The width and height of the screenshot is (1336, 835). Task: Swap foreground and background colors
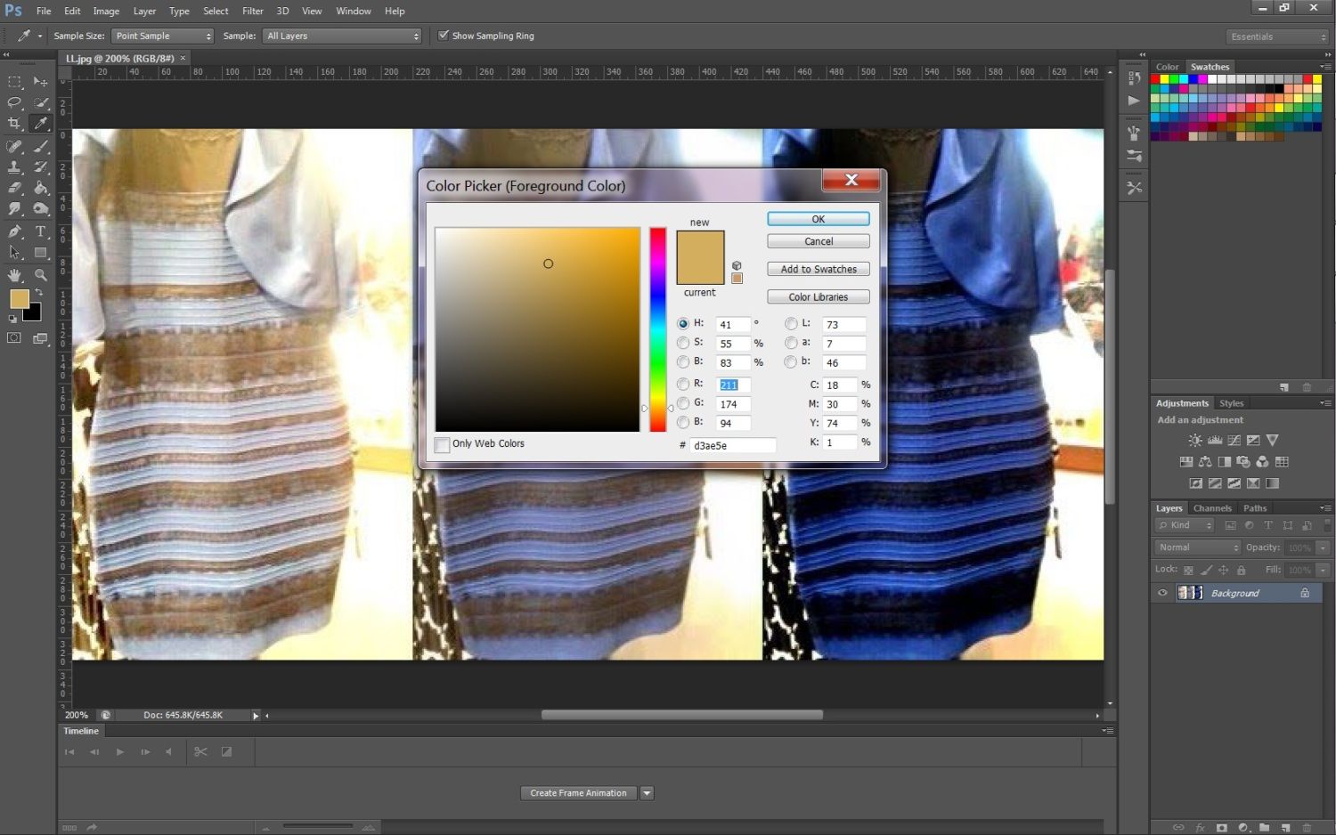tap(38, 292)
